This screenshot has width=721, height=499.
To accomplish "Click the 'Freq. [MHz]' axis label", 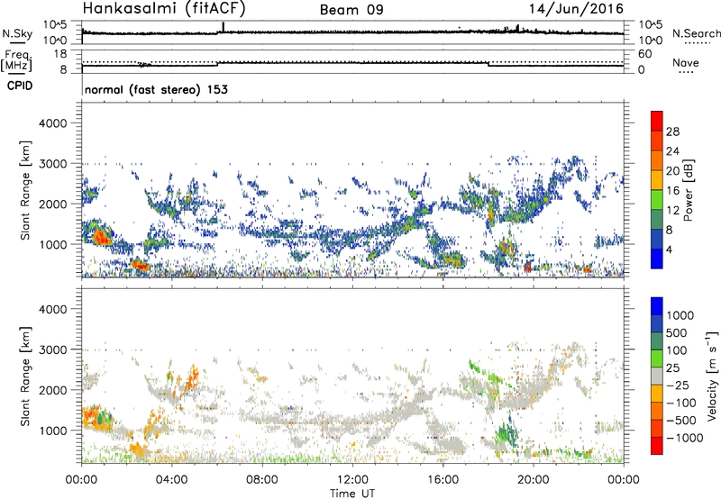I will (17, 60).
